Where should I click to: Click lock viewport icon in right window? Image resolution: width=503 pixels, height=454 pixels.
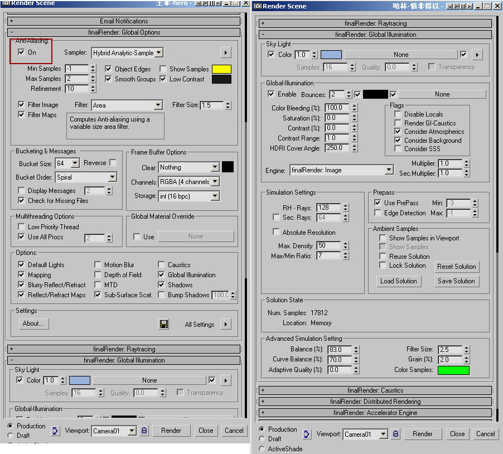396,434
